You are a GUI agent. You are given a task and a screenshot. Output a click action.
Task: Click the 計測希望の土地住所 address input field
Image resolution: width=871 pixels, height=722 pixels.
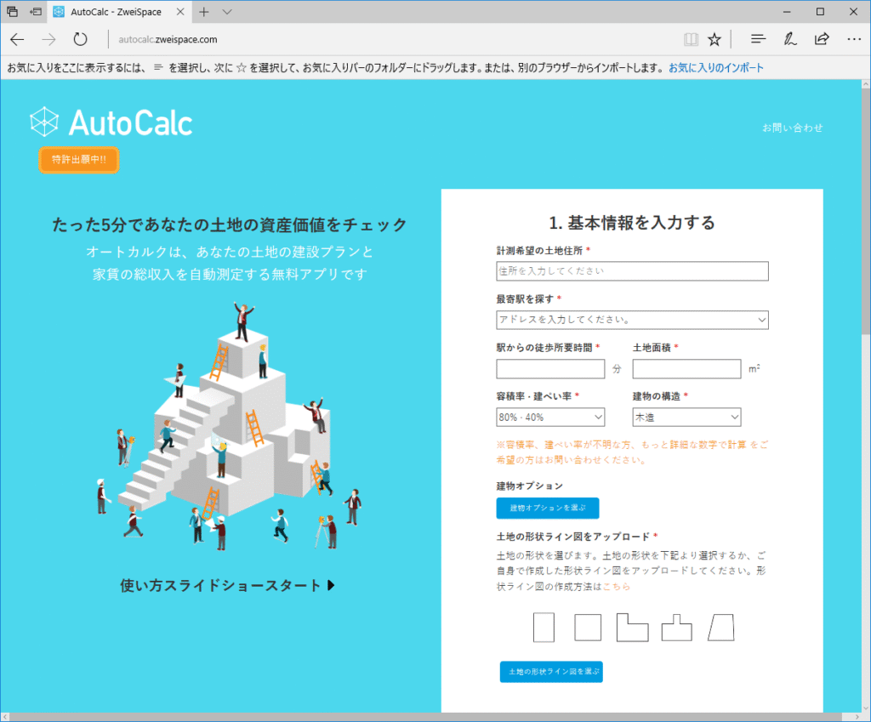pos(632,271)
